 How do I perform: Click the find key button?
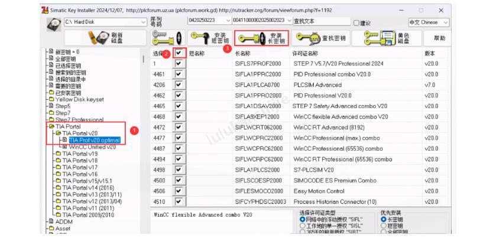point(320,38)
